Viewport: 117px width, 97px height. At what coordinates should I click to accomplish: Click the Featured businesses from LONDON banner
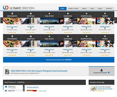coord(59,60)
